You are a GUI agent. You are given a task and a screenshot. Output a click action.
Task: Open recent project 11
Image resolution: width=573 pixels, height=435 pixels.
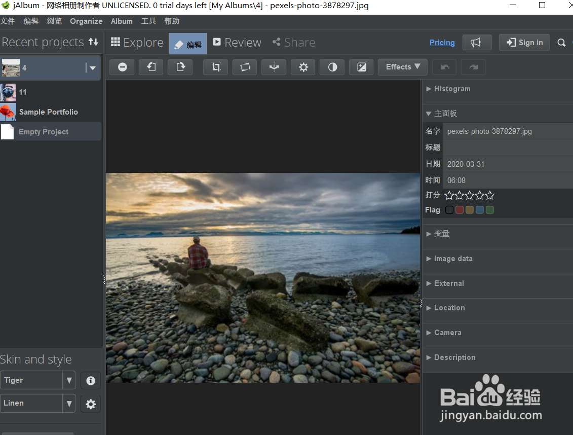(51, 92)
